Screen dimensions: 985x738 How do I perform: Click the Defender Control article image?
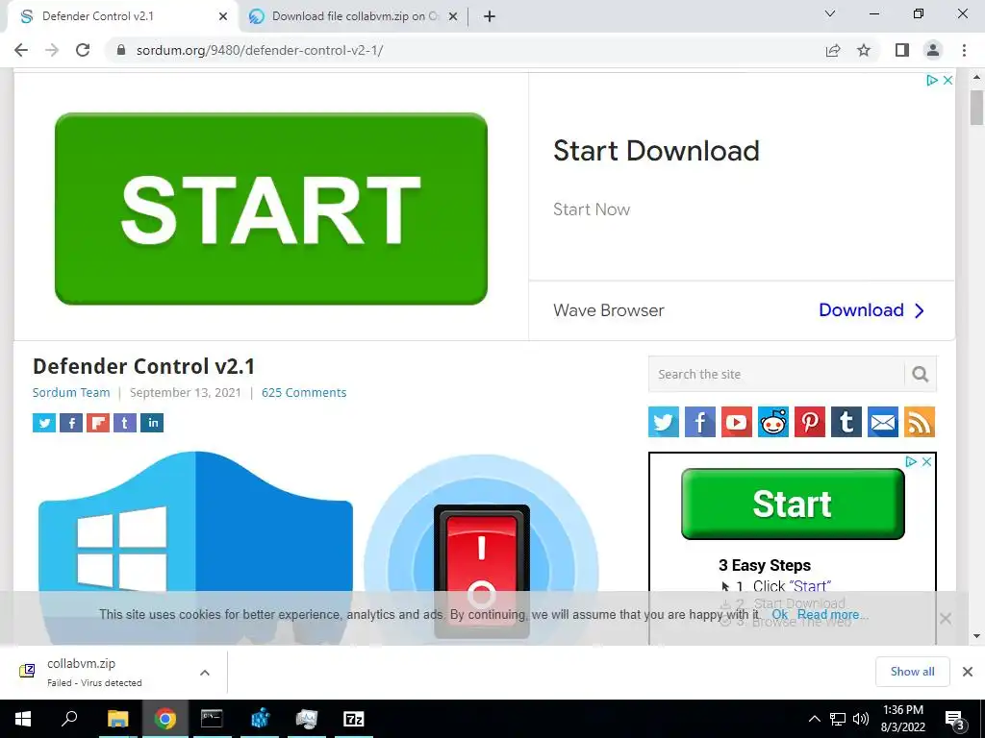[x=318, y=546]
